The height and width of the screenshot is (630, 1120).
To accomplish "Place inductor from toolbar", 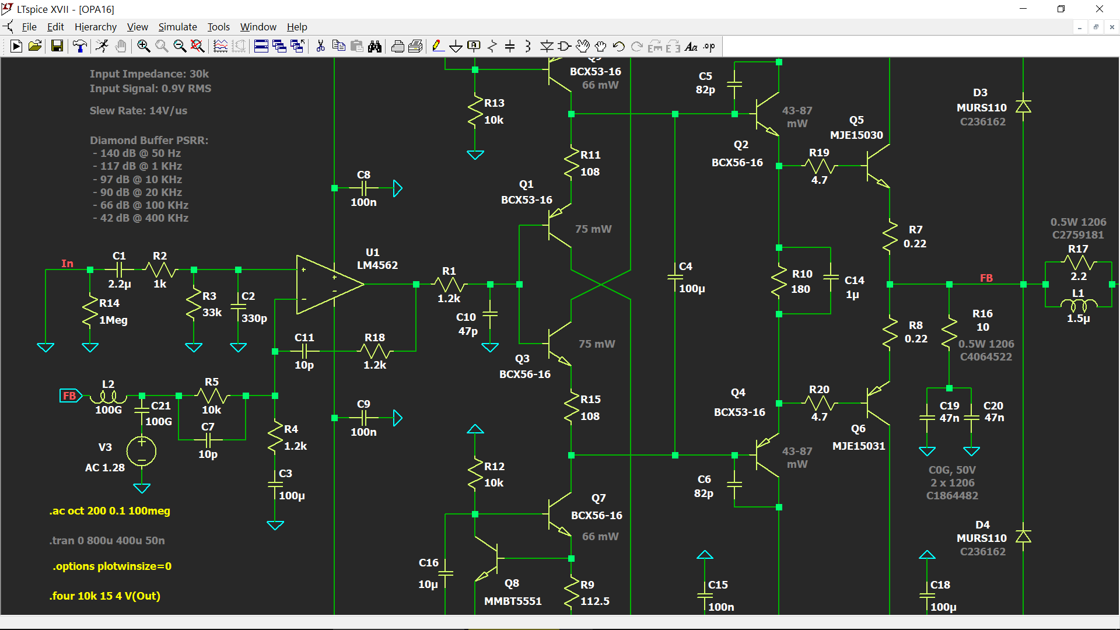I will [x=528, y=46].
